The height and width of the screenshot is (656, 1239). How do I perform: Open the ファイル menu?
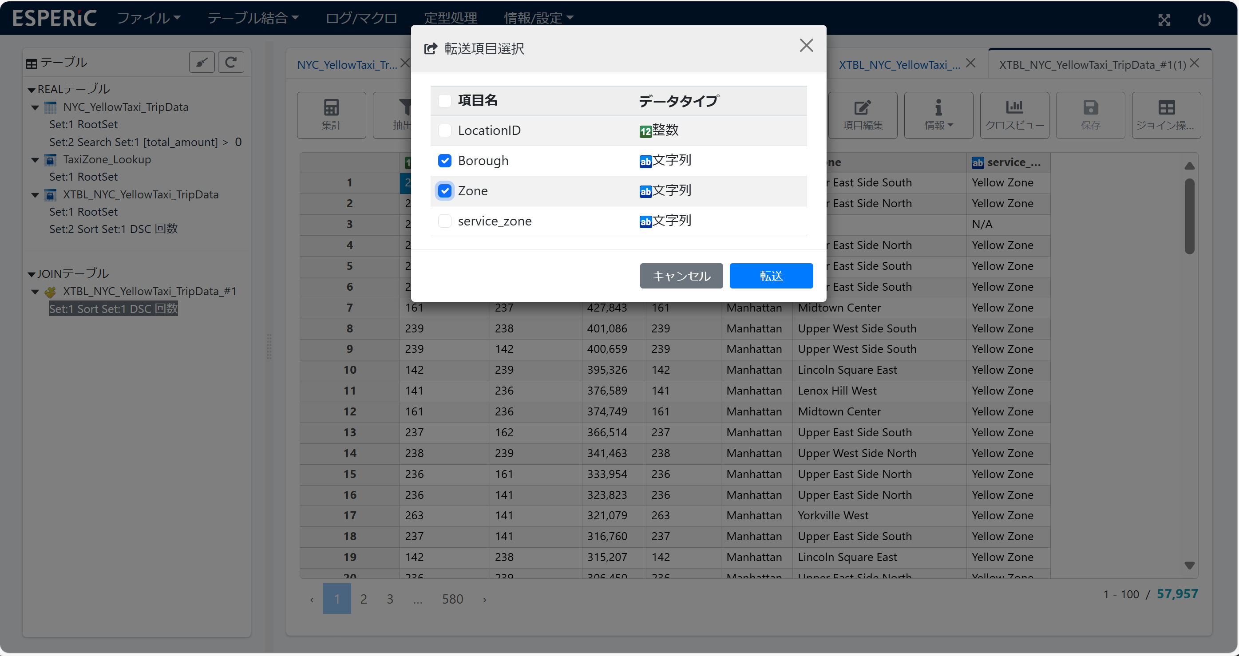coord(149,18)
